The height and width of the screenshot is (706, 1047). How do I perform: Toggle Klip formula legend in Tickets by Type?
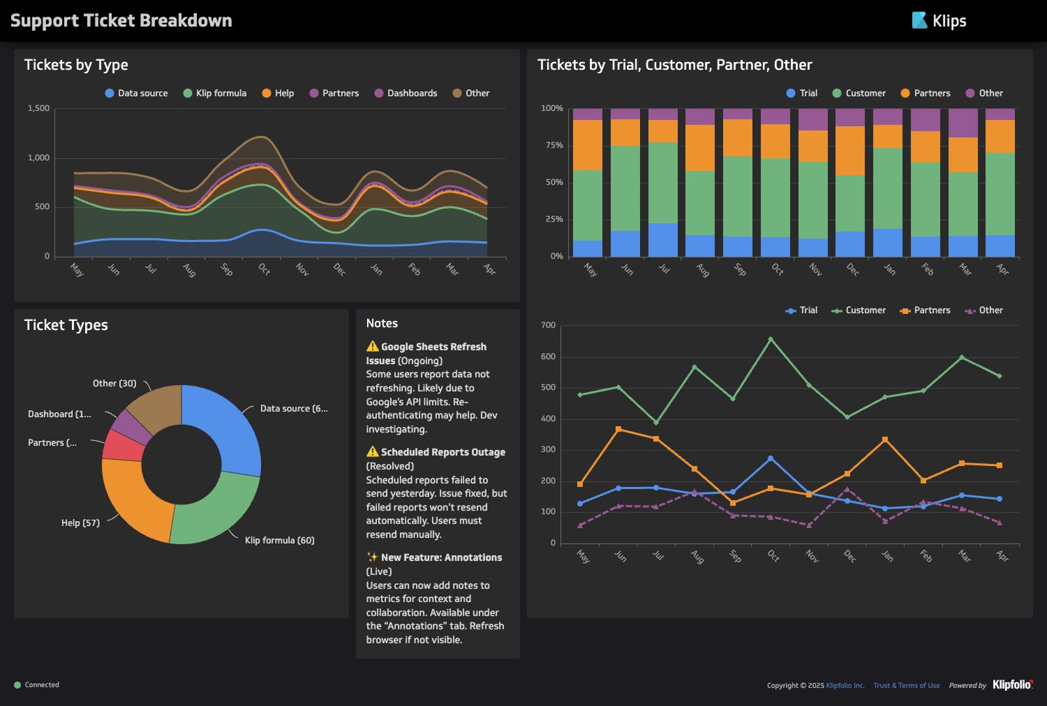pos(215,93)
